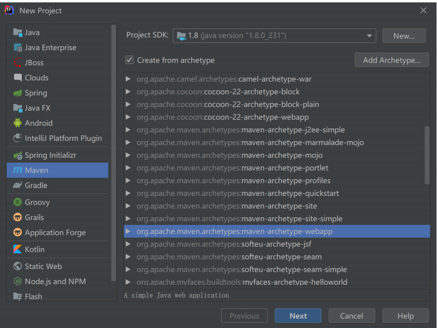Click the New... SDK button
437x328 pixels.
404,36
